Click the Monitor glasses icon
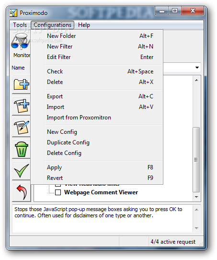The height and width of the screenshot is (260, 217). tap(20, 41)
